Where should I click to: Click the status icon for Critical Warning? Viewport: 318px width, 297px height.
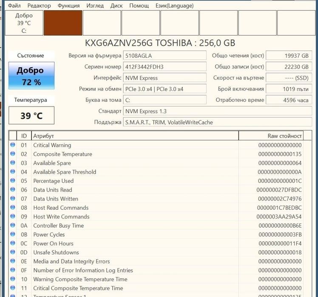click(x=13, y=145)
